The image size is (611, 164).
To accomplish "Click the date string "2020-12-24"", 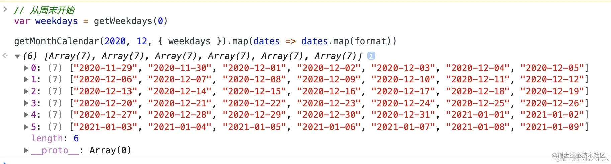I will 404,103.
